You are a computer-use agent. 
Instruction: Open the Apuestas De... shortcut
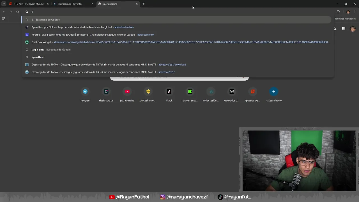tap(252, 95)
